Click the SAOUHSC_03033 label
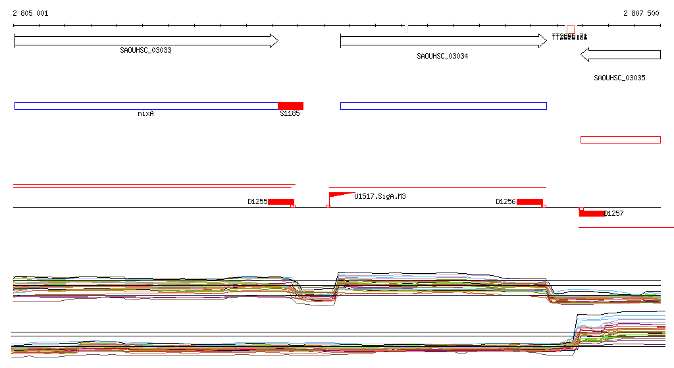Screen dimensions: 674x368 145,50
